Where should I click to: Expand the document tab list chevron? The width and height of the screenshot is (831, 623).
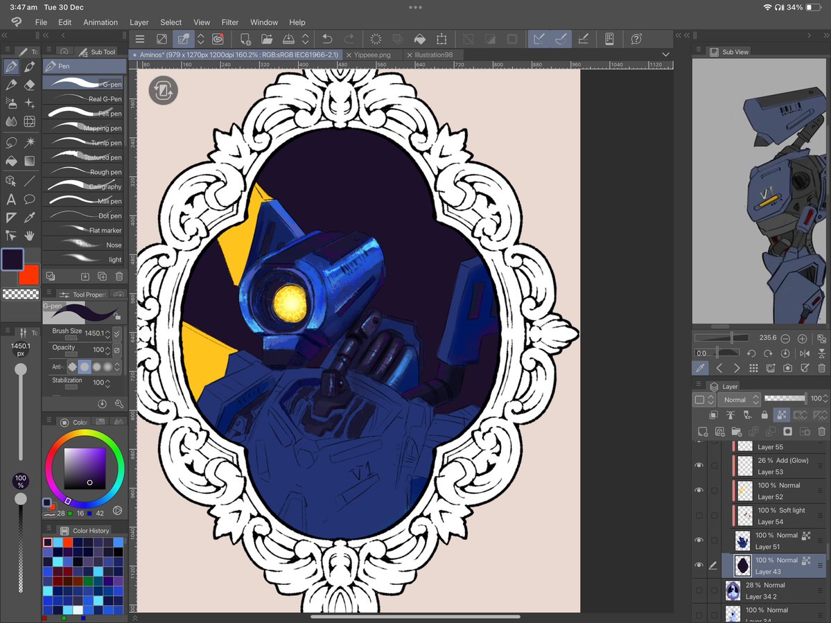(x=665, y=55)
